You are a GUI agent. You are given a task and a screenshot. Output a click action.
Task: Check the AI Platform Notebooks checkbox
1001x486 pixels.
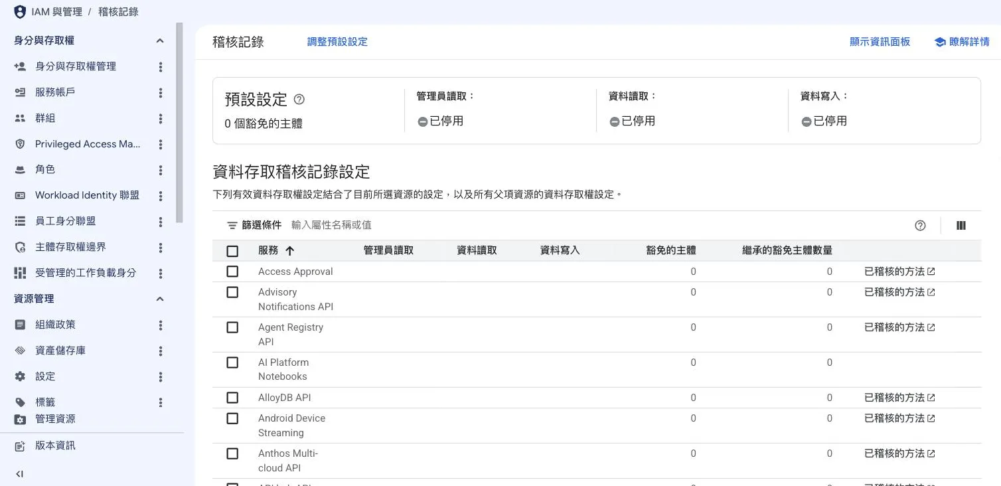[x=232, y=363]
